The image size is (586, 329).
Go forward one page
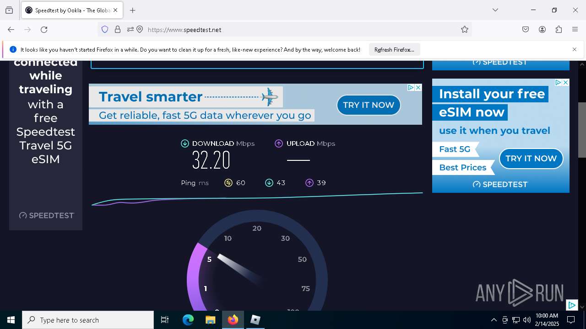27,30
